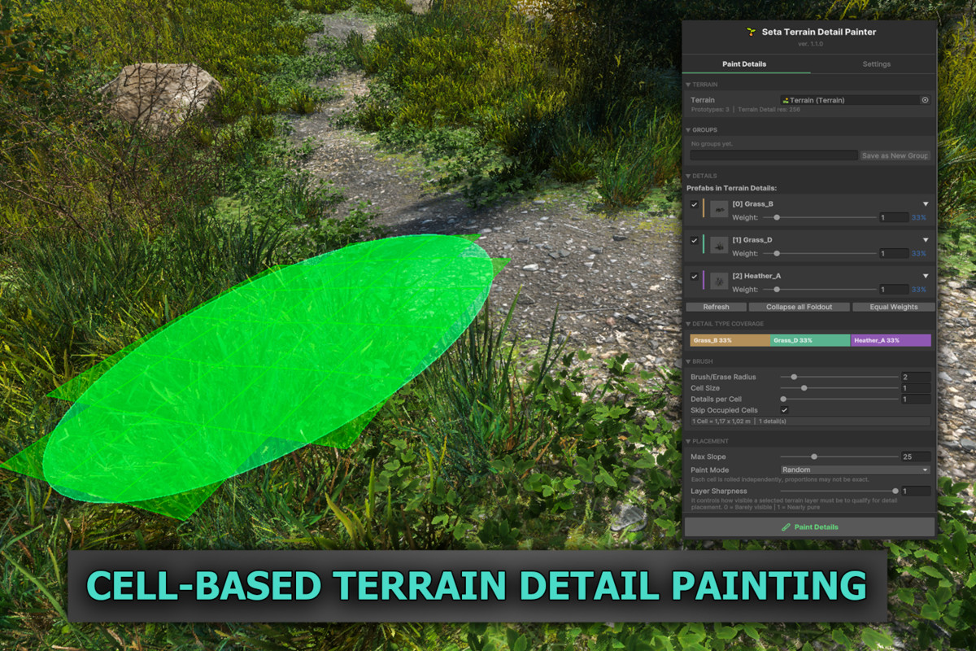Collapse the TERRAIN section
This screenshot has width=976, height=651.
click(687, 85)
